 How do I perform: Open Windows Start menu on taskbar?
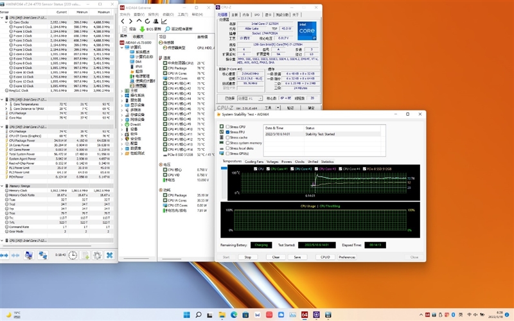[186, 315]
